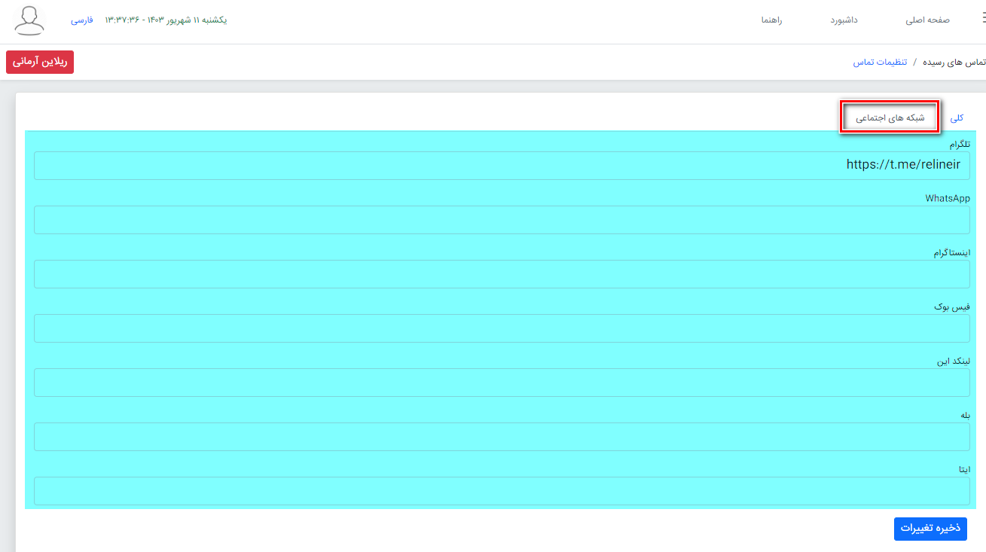Open داشبورد menu item

(844, 20)
